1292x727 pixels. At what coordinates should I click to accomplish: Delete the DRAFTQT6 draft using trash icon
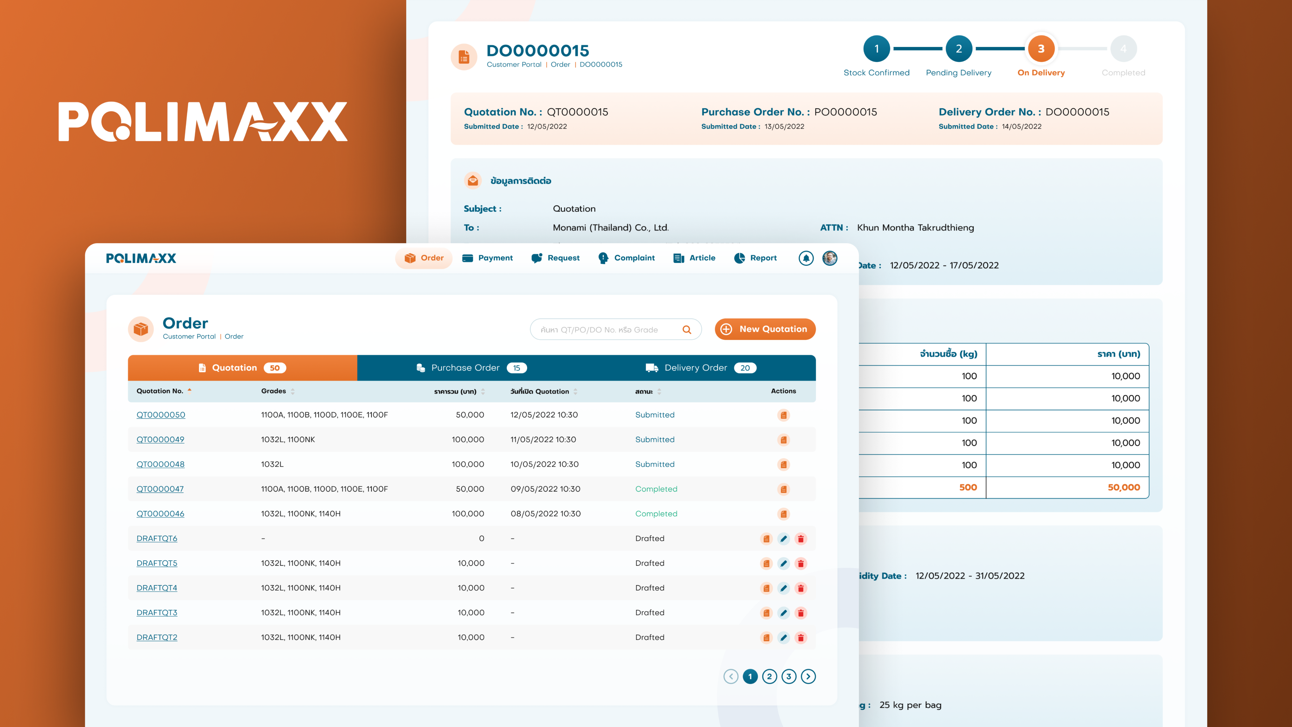[801, 539]
